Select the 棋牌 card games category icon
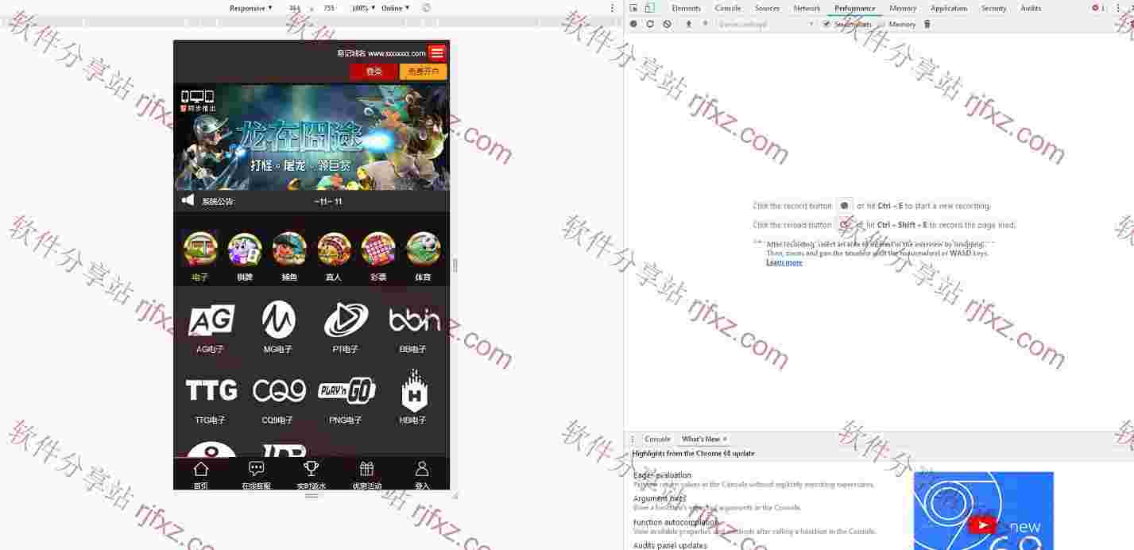This screenshot has width=1134, height=550. click(245, 249)
